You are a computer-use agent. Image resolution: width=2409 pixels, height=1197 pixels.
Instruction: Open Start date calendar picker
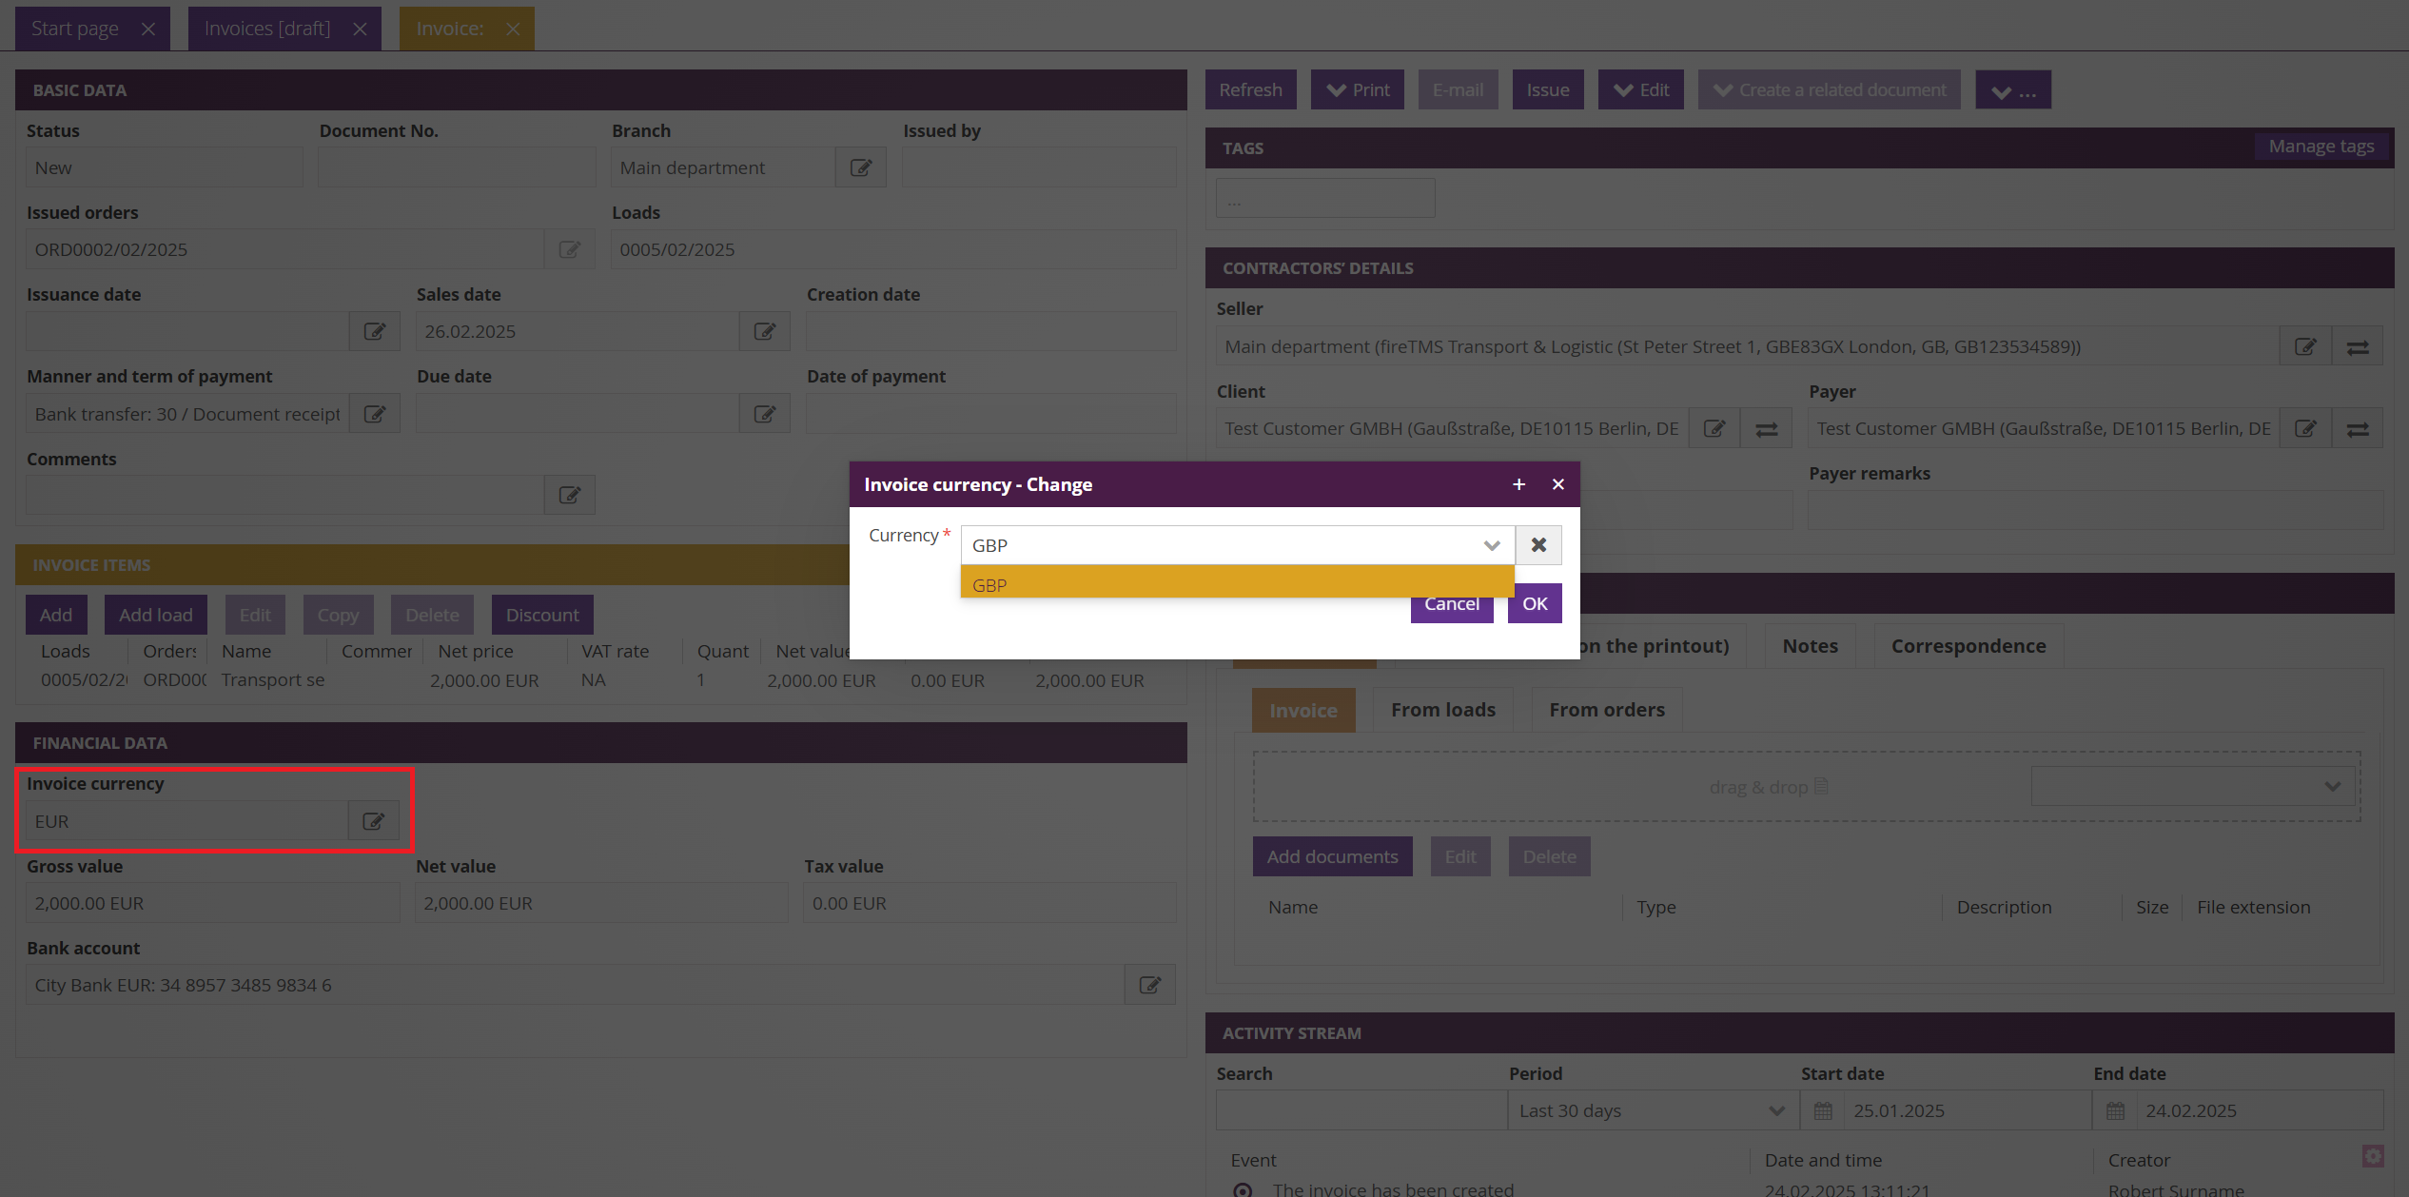[1823, 1110]
